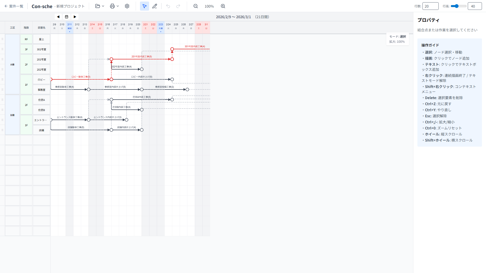
Task: Activate the pencil draw tool
Action: pyautogui.click(x=155, y=6)
